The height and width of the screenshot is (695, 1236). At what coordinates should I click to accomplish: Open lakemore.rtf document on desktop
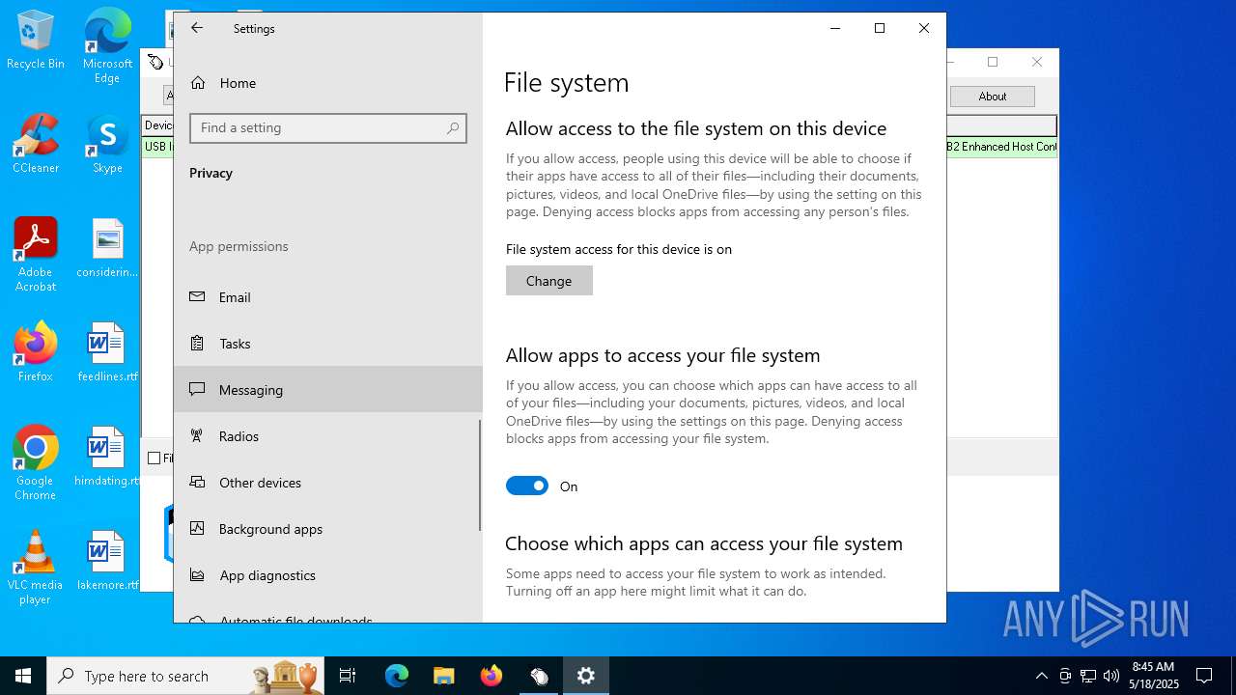107,562
